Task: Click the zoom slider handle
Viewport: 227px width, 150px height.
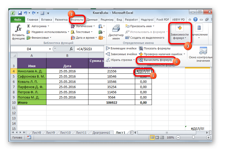Action: 193,137
